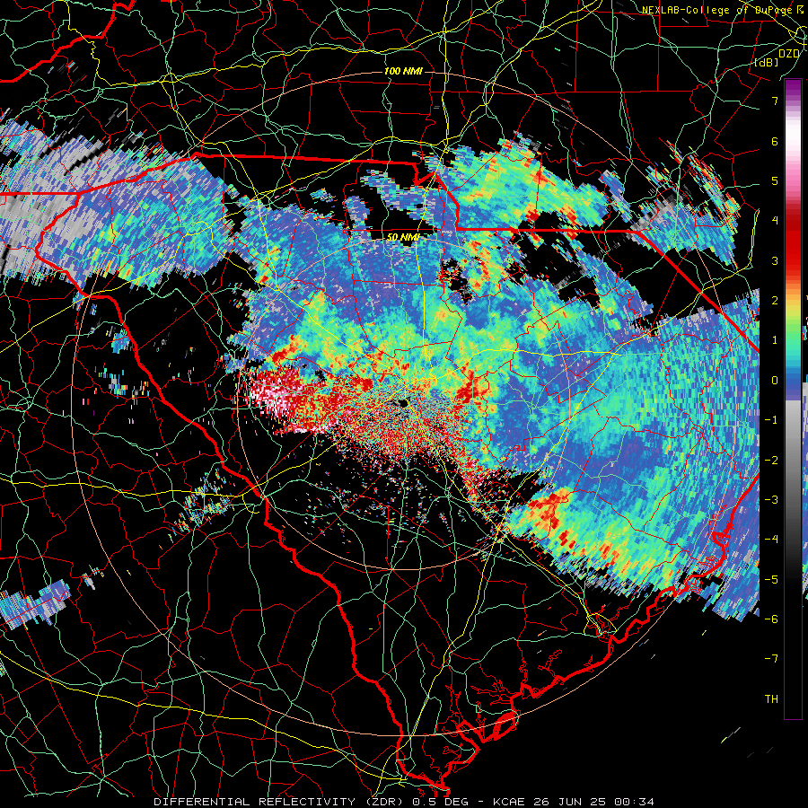Click the 6 value label on the color scale

tap(775, 141)
